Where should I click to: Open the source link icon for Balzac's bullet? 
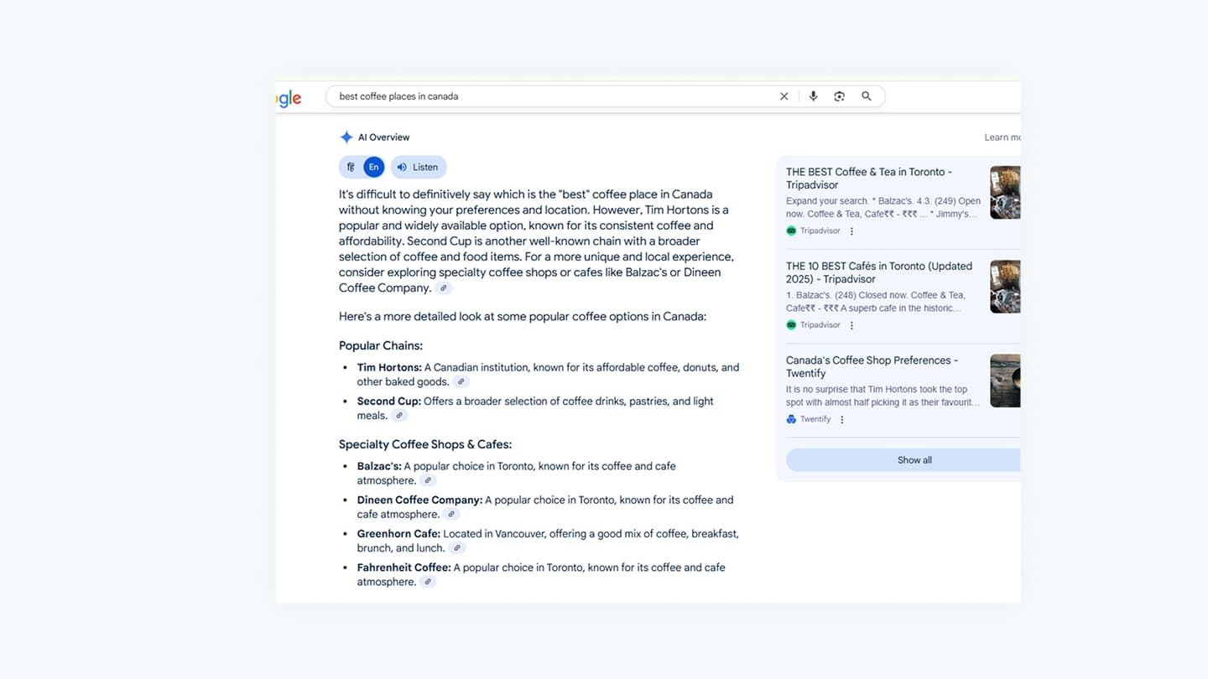coord(428,481)
